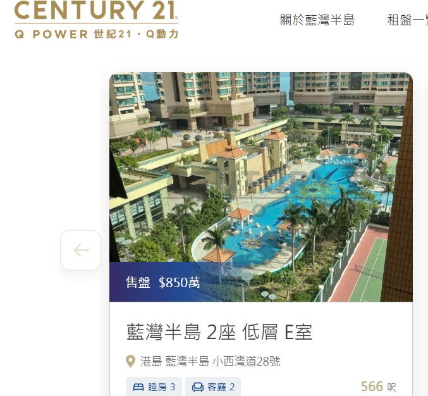
Task: Click the address 港島 藍灣半島 小西灣道28號
Action: click(210, 361)
